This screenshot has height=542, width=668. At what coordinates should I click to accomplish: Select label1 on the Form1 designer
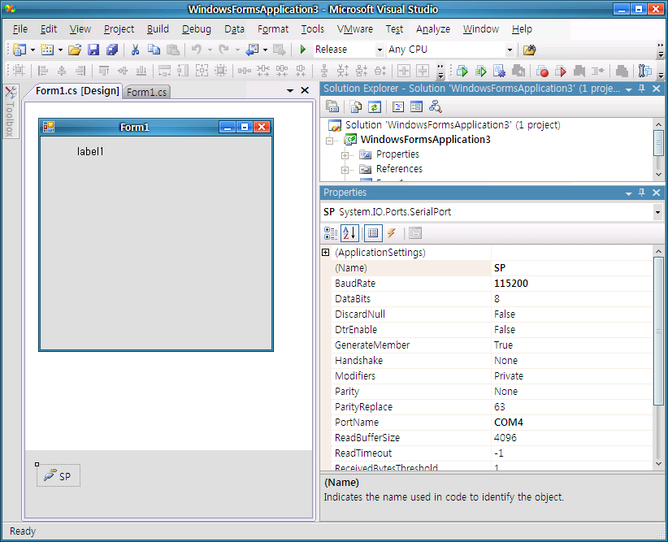[x=90, y=152]
